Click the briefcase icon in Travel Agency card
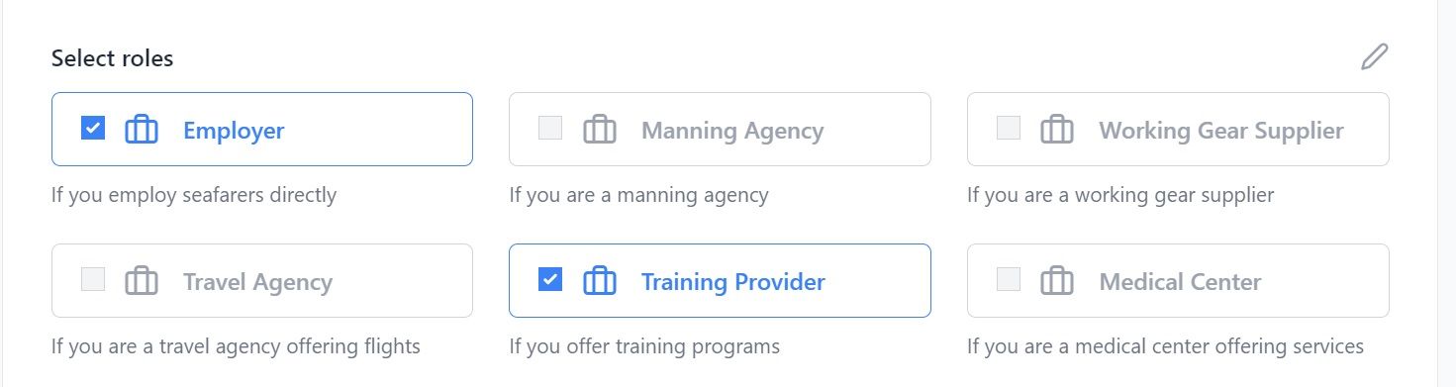Screen dimensions: 1456x387 point(142,281)
